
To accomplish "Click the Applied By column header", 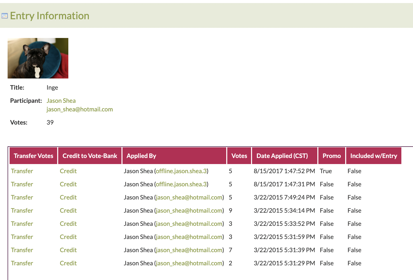I will tap(174, 156).
